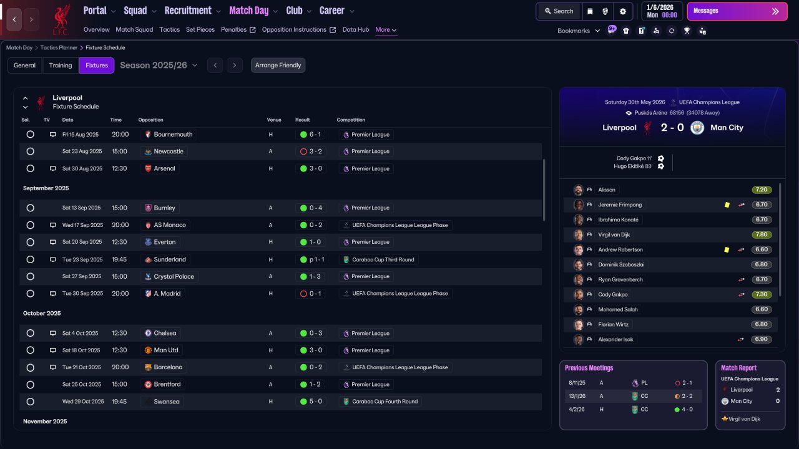Click the Messages continue button
The width and height of the screenshot is (799, 449).
coord(736,11)
